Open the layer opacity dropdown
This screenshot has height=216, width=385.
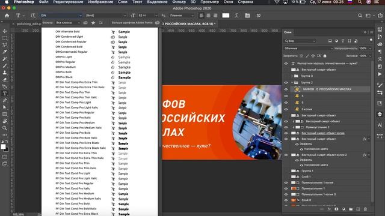point(370,49)
